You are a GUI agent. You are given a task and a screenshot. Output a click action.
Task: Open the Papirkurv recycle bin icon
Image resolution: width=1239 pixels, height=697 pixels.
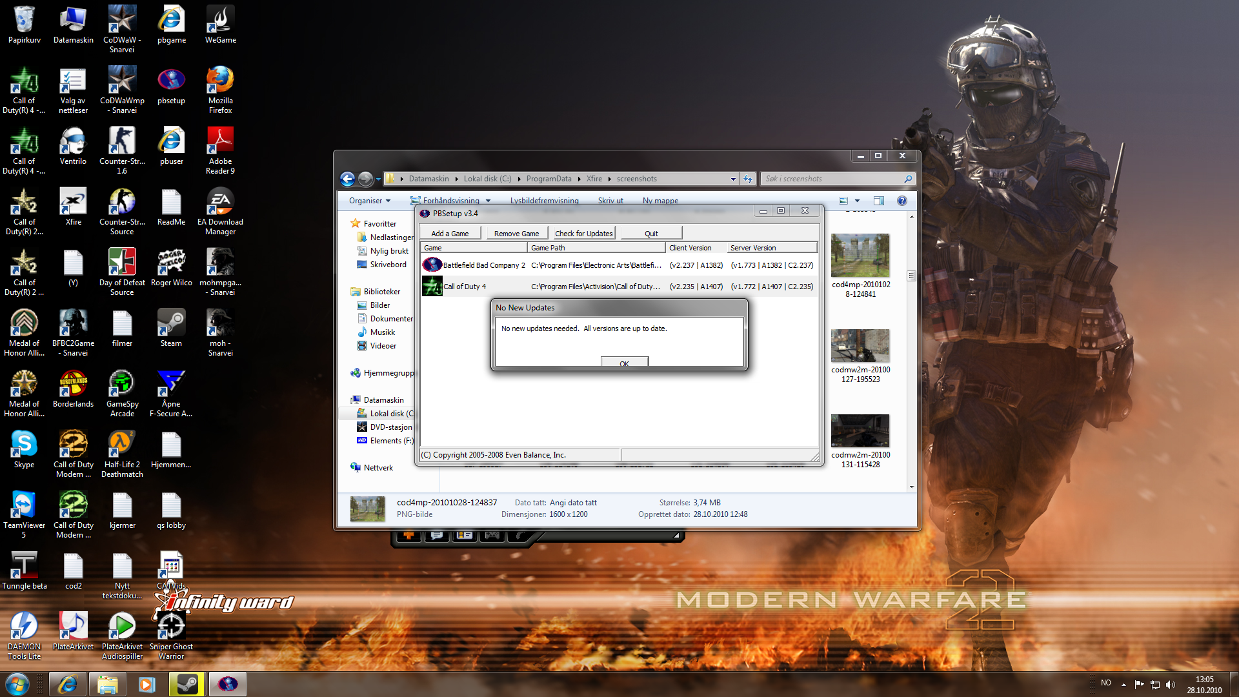(25, 25)
